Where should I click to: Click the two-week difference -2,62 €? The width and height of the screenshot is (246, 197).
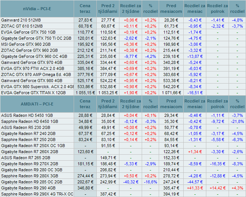click(131, 38)
